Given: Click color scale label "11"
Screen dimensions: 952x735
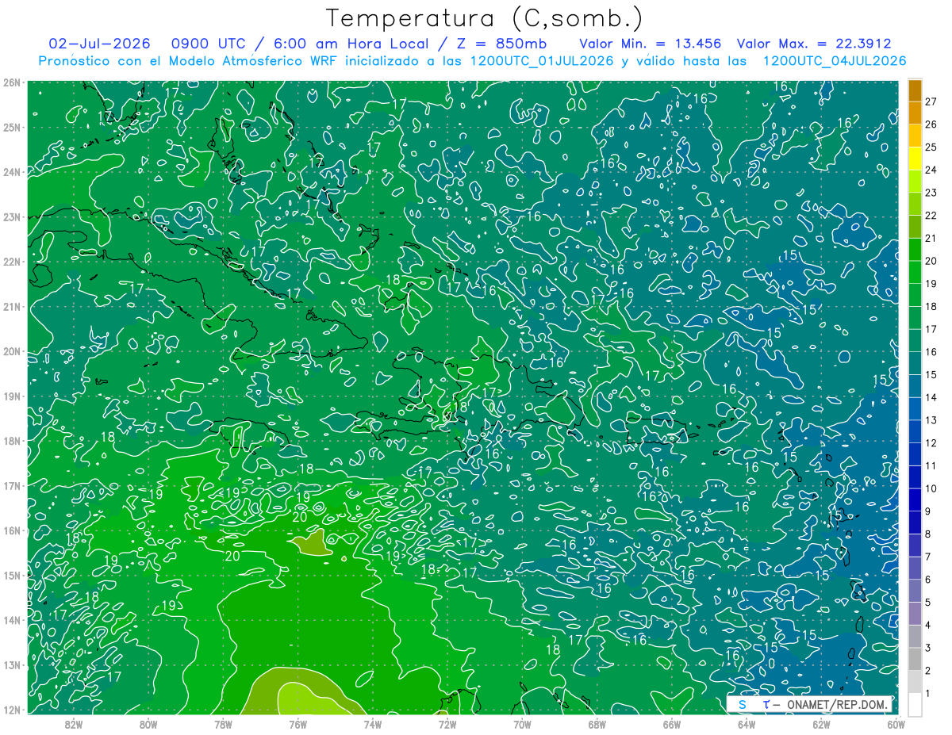Looking at the screenshot, I should [x=931, y=465].
